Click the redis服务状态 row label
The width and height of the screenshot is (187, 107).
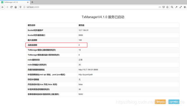34,60
